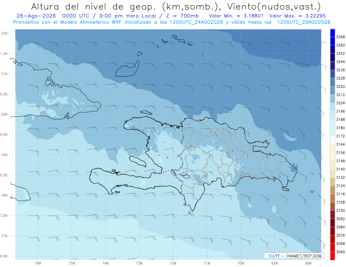Click the legend value '3236'
346x267 pixels.
click(341, 70)
